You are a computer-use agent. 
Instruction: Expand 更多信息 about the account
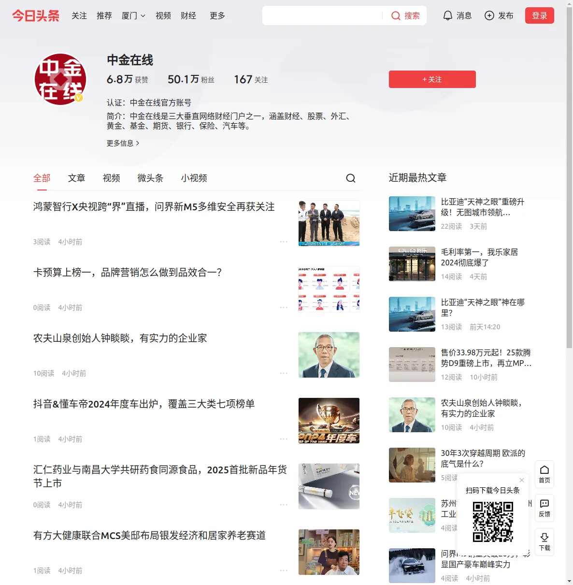[x=123, y=143]
